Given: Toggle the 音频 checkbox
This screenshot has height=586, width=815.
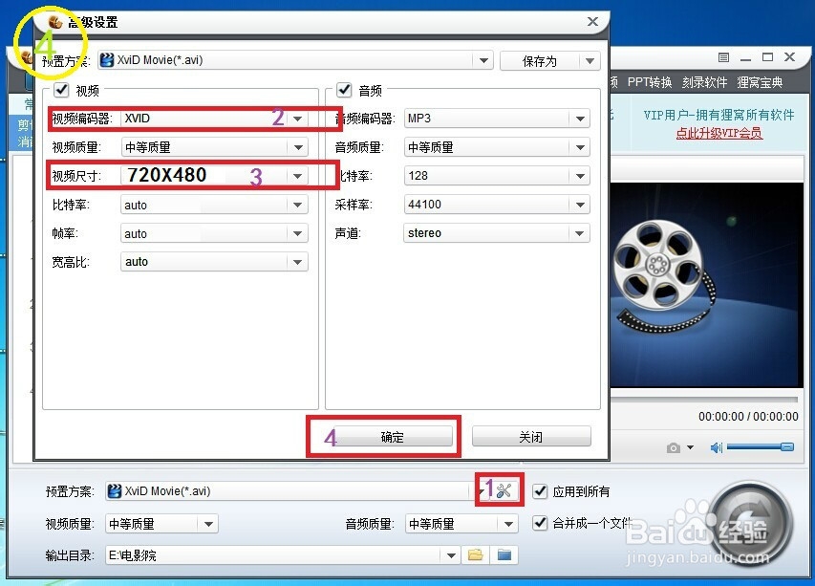Looking at the screenshot, I should pyautogui.click(x=344, y=90).
